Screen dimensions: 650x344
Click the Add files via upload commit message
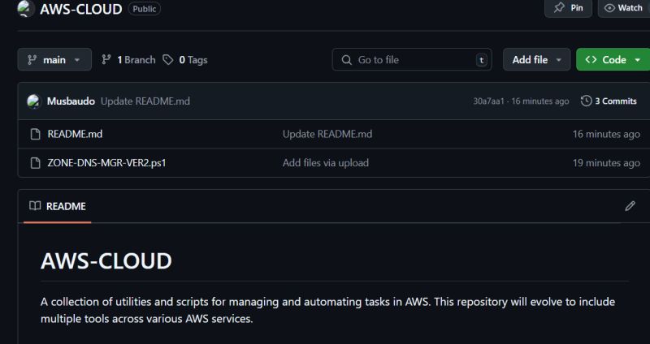tap(326, 163)
